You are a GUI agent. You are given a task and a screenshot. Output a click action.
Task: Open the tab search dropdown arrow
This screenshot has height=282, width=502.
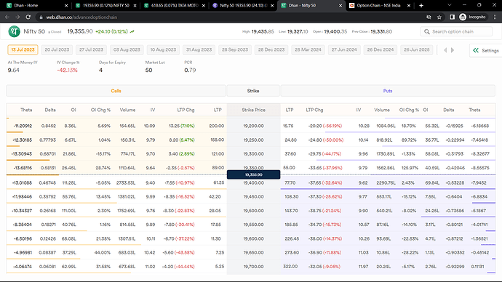tap(449, 5)
